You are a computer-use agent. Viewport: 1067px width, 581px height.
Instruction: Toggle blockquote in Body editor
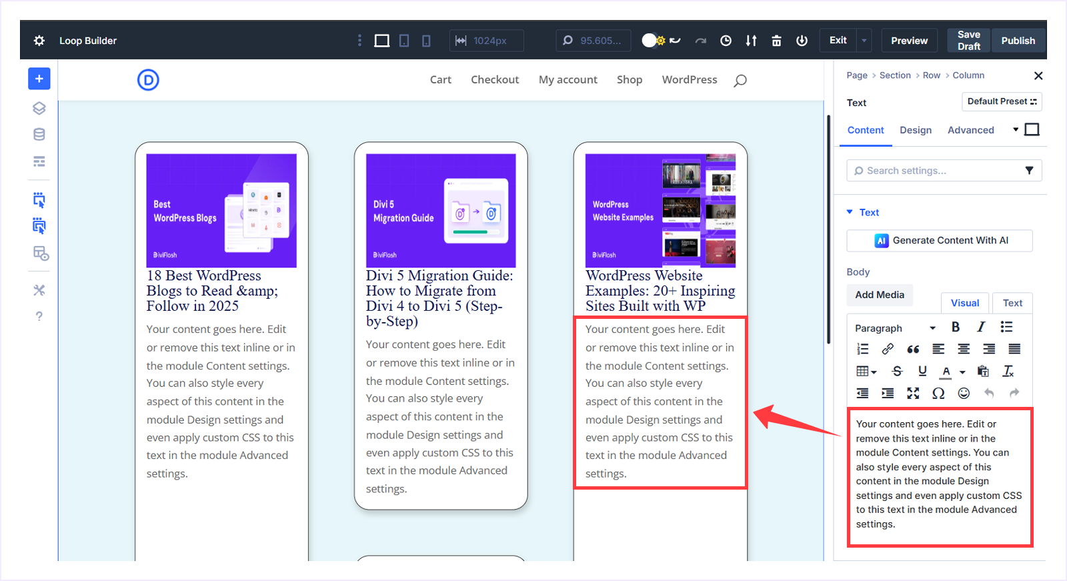pyautogui.click(x=913, y=349)
